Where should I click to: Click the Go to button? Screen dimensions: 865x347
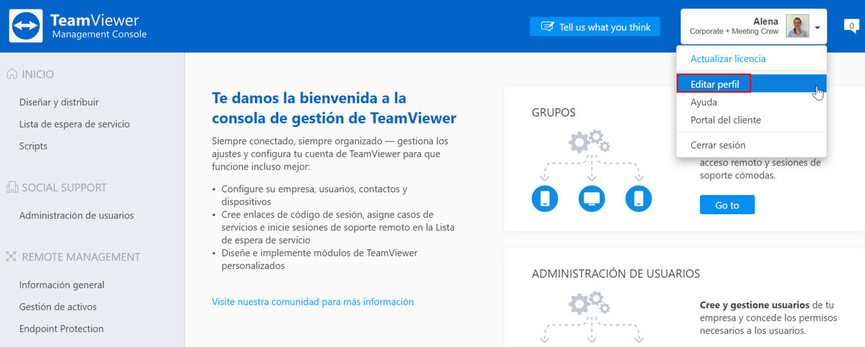tap(727, 205)
